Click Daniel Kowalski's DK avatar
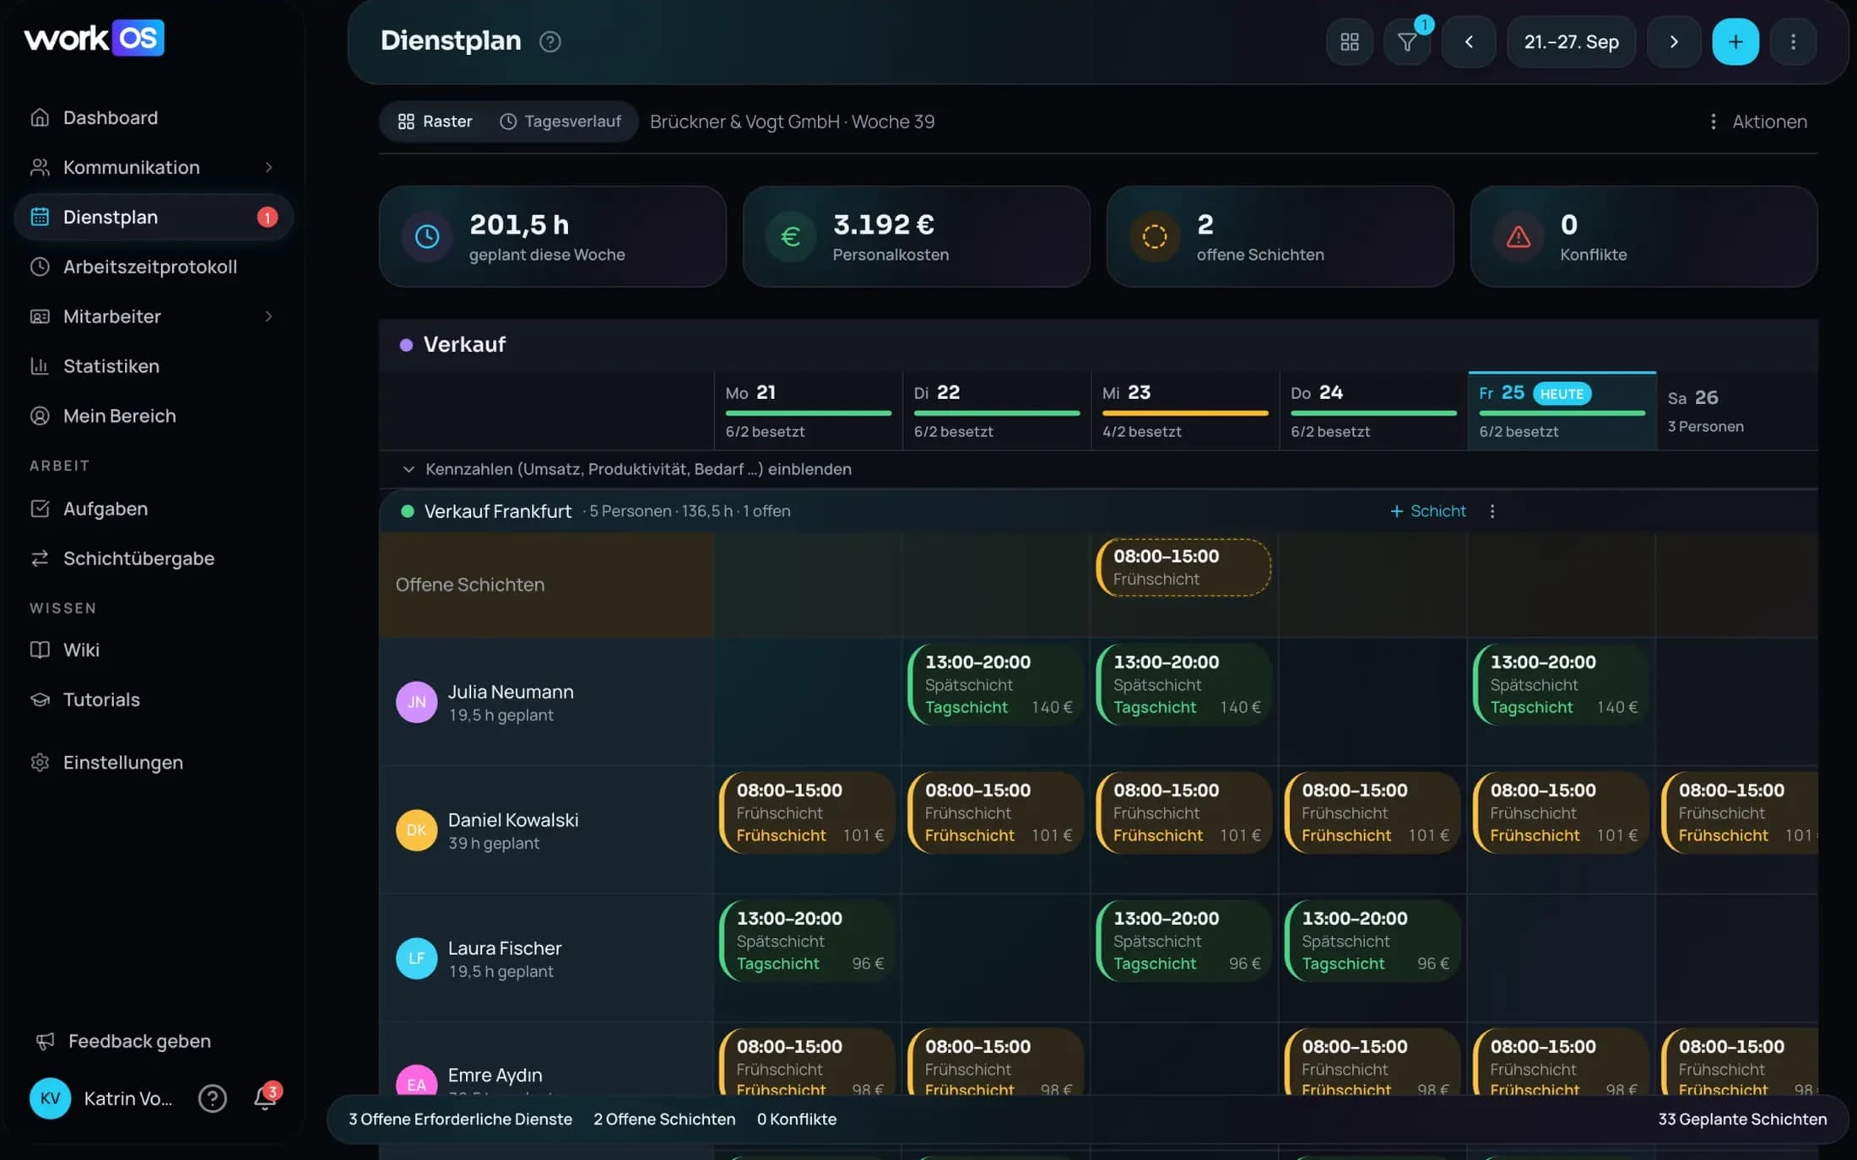The width and height of the screenshot is (1857, 1160). [x=416, y=830]
